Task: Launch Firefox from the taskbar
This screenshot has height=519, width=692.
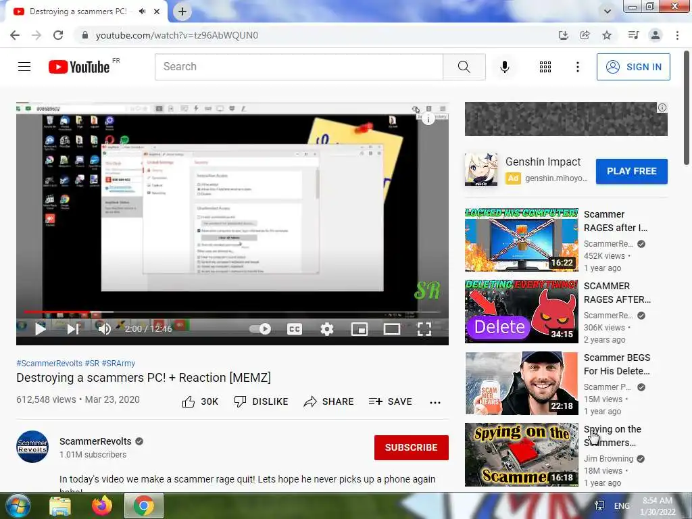Action: coord(102,505)
